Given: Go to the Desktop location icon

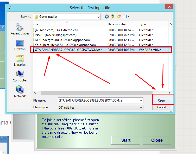Looking at the screenshot, I should [20, 43].
